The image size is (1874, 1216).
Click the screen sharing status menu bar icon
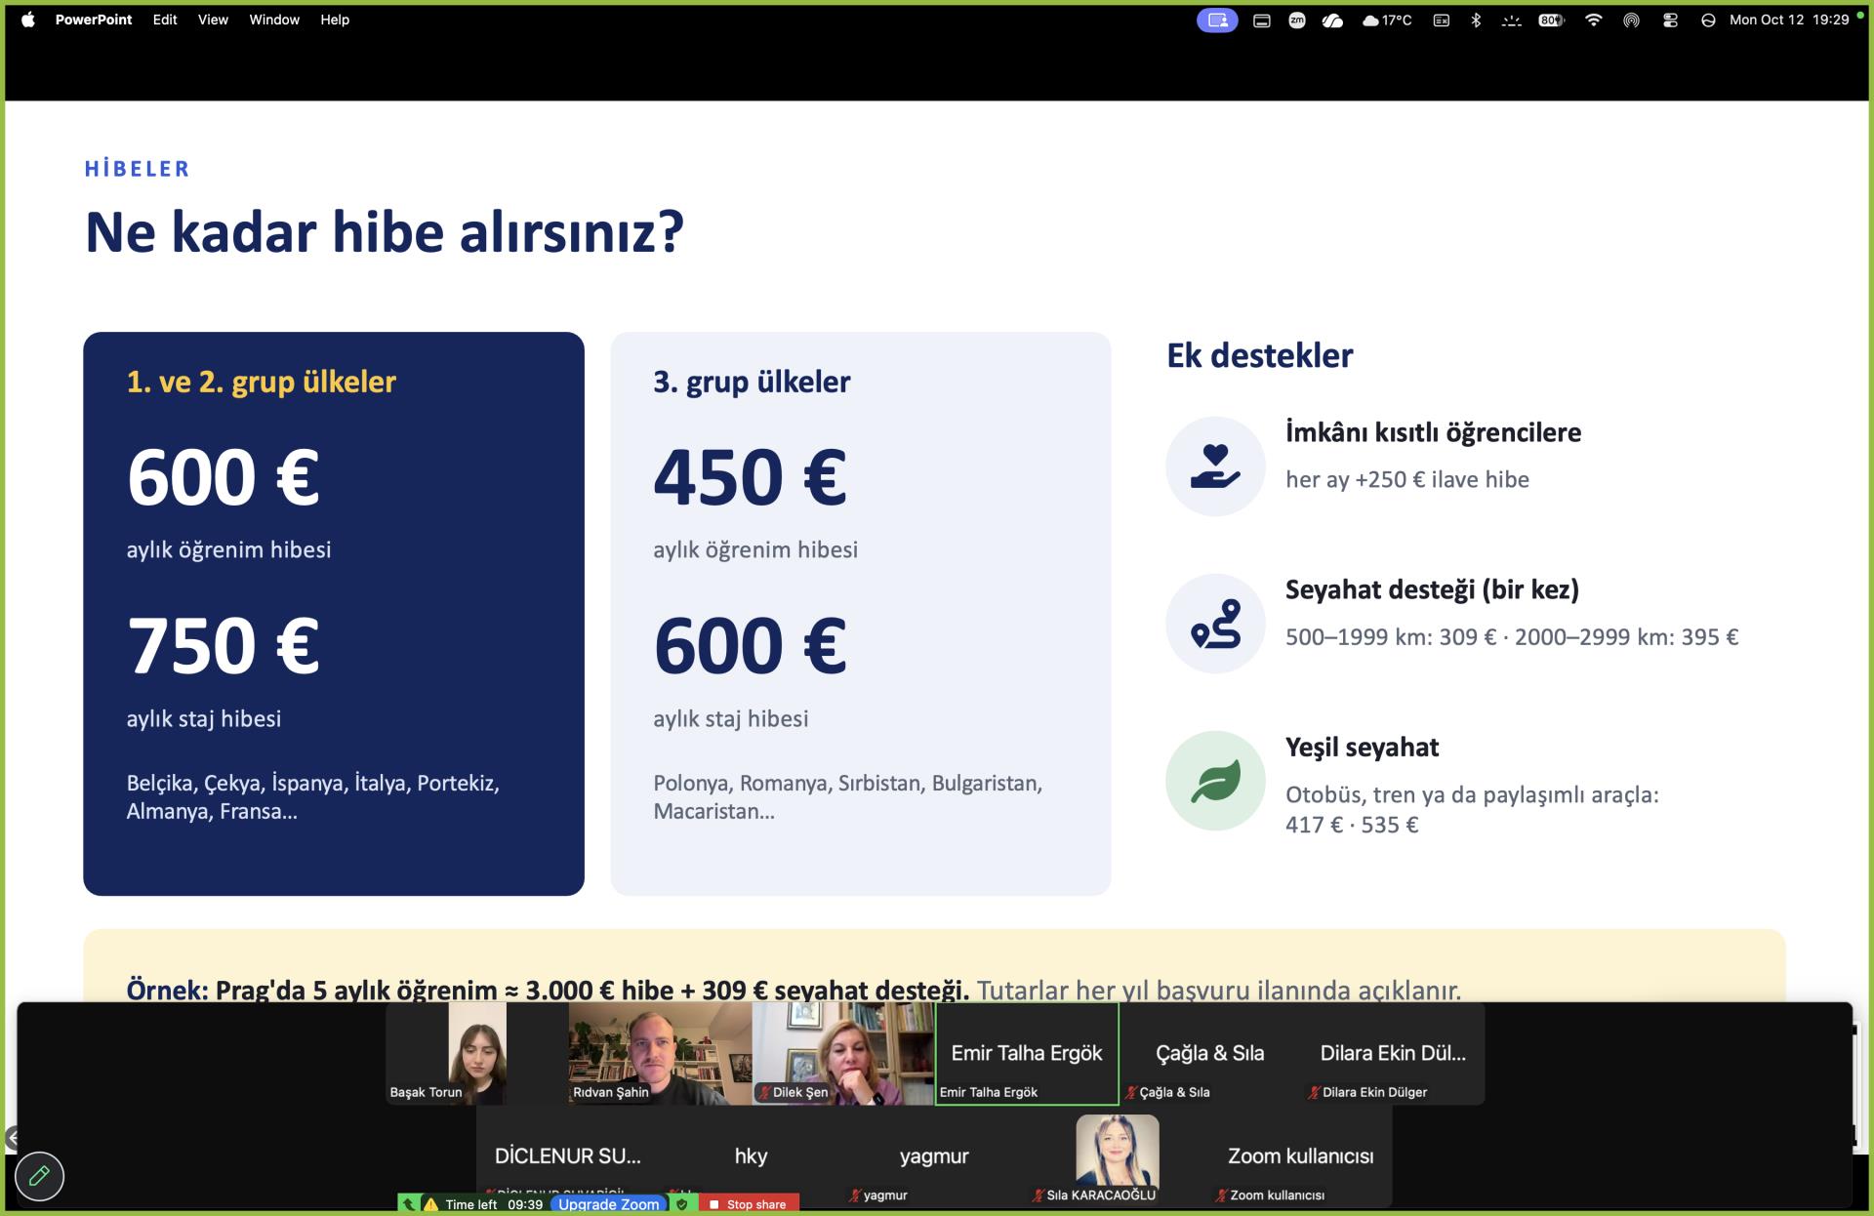pos(1217,20)
